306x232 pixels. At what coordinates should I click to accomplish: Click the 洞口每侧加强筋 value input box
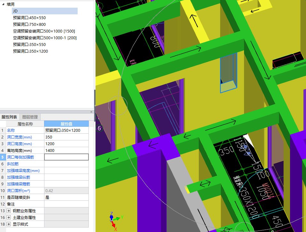pyautogui.click(x=66, y=157)
